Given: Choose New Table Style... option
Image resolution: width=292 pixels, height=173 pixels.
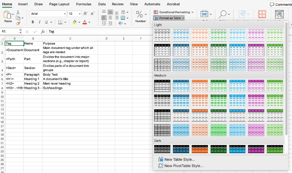Looking at the screenshot, I should [x=179, y=159].
